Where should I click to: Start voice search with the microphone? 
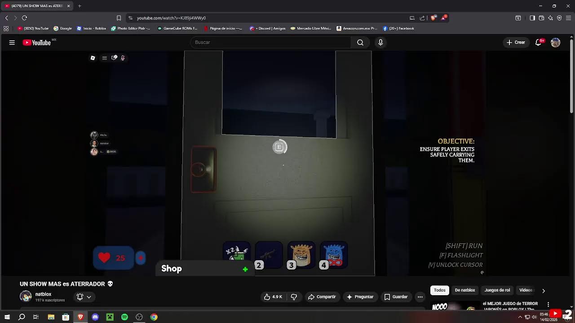click(380, 42)
